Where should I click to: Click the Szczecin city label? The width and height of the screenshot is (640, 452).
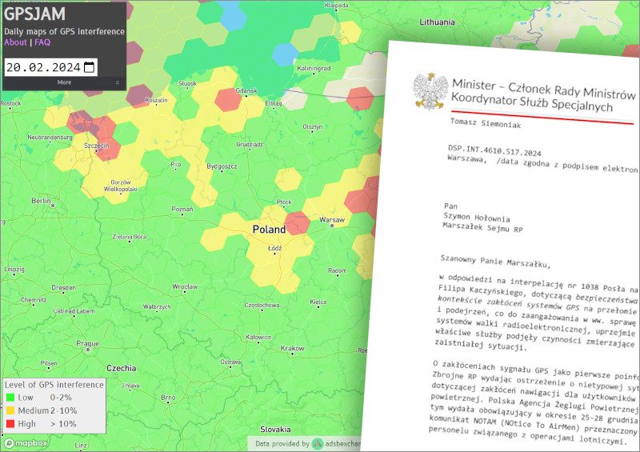(97, 146)
